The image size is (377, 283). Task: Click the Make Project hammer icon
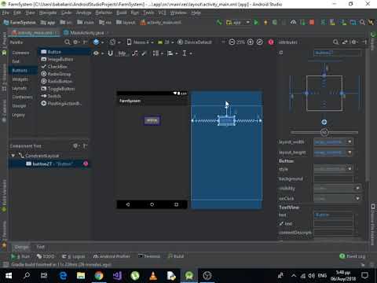[x=219, y=22]
